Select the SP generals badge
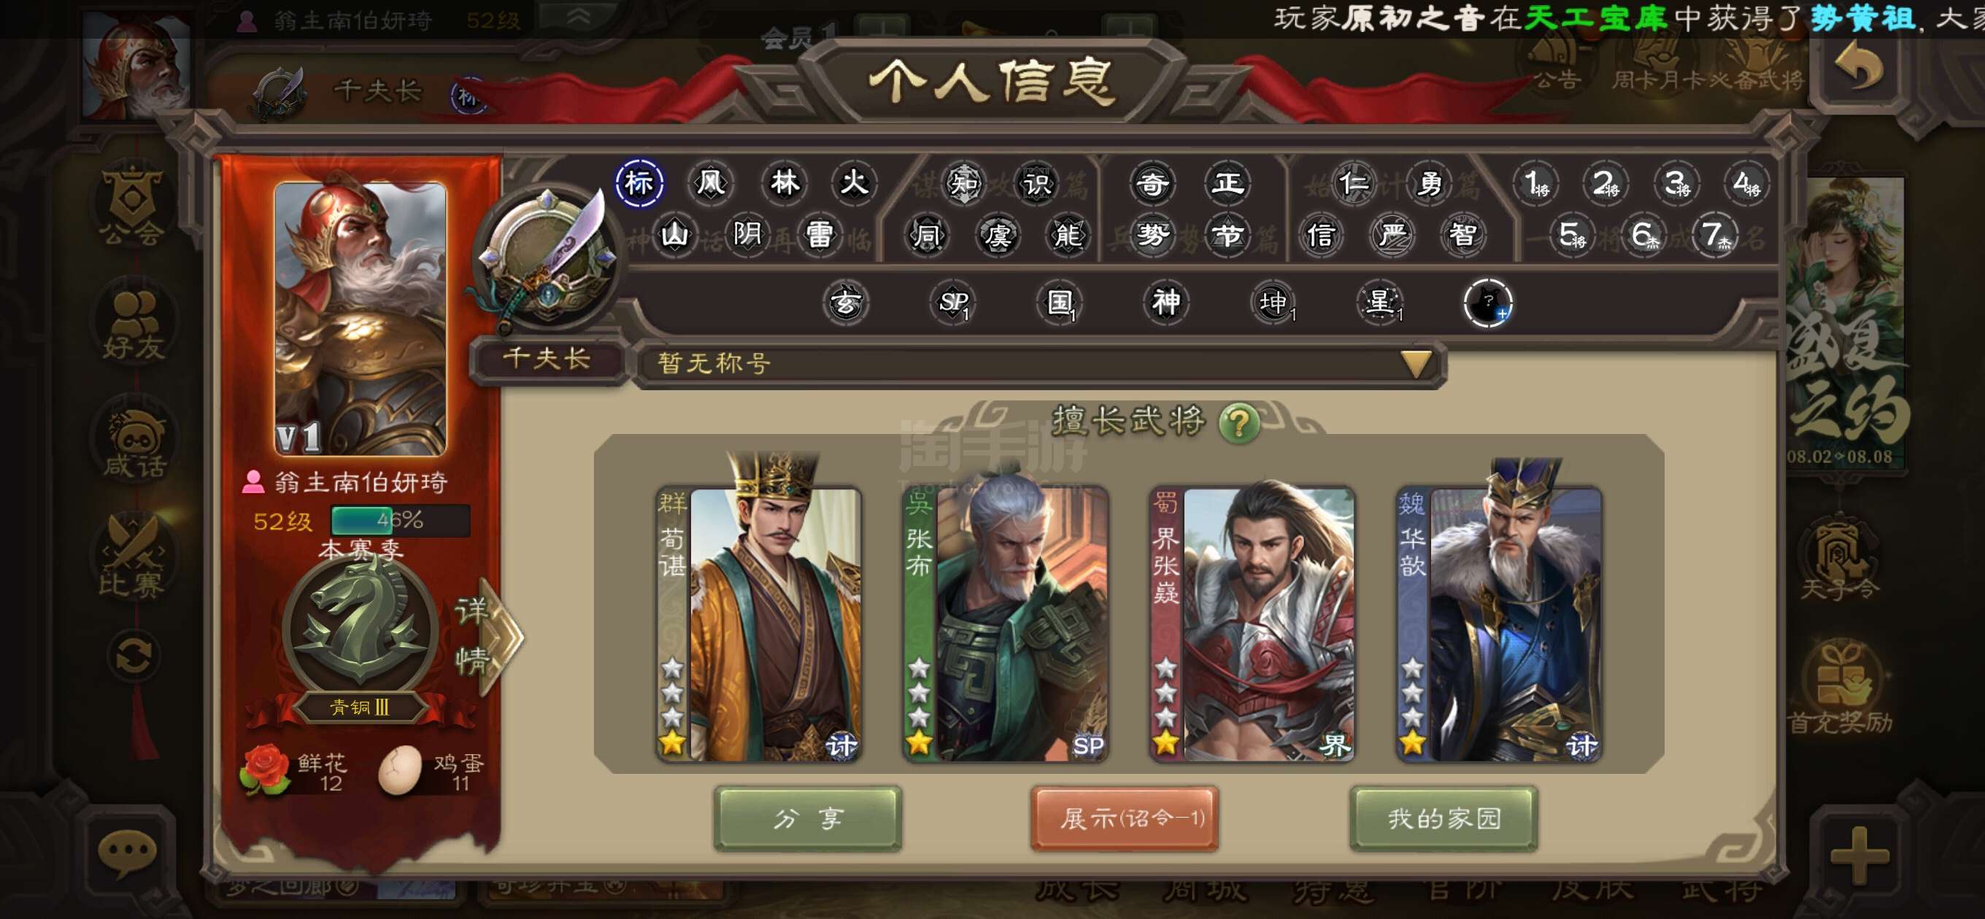The height and width of the screenshot is (919, 1985). [953, 302]
